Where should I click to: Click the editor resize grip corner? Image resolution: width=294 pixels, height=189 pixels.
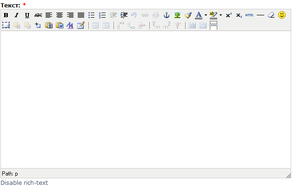(x=288, y=176)
